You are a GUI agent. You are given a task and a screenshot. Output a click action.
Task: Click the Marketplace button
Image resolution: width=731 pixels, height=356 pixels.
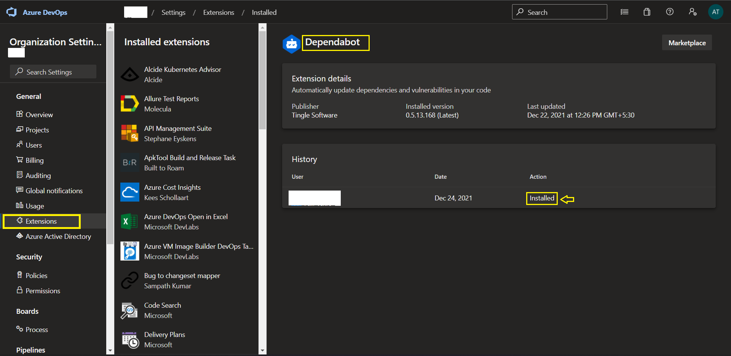(x=687, y=43)
